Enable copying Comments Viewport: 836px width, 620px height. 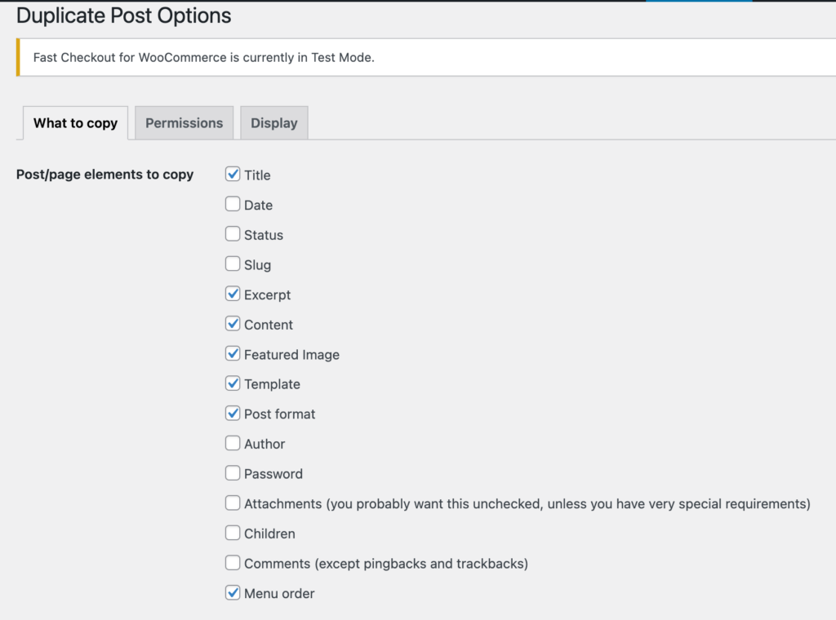coord(233,562)
